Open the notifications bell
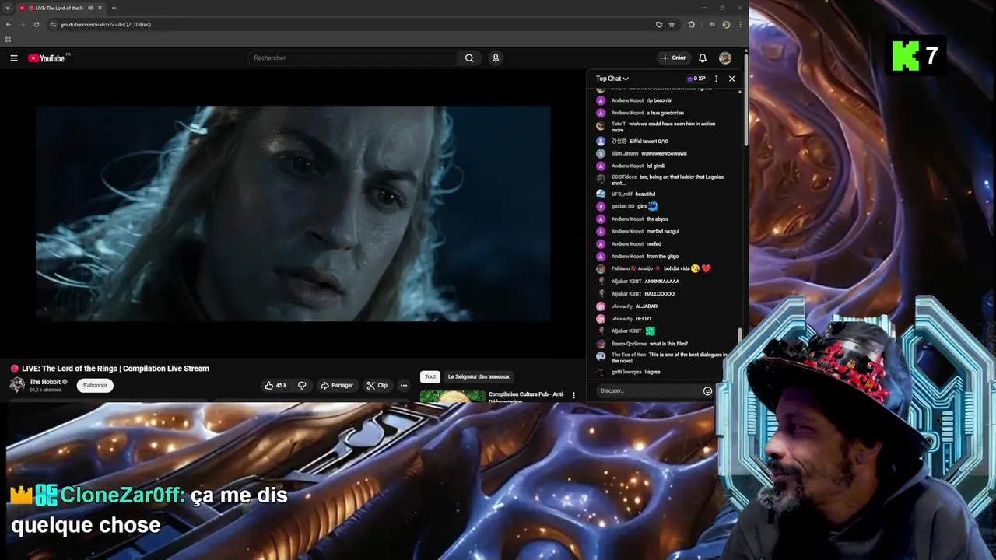The width and height of the screenshot is (996, 560). (x=703, y=58)
